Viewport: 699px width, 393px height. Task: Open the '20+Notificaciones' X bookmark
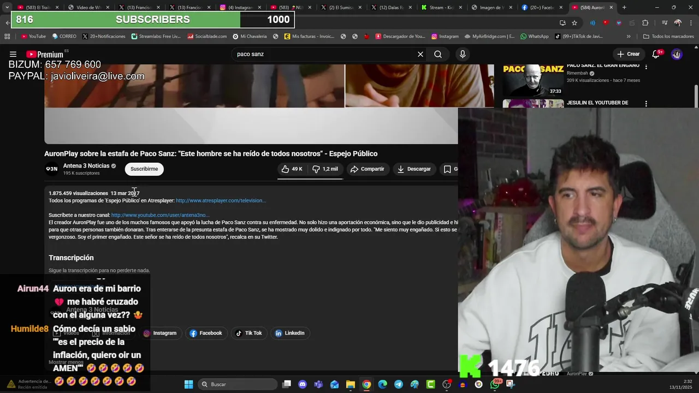[x=104, y=37]
